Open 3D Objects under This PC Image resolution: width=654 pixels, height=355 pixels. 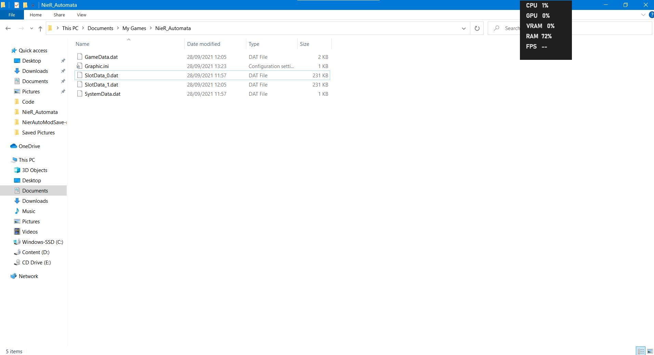pyautogui.click(x=35, y=170)
